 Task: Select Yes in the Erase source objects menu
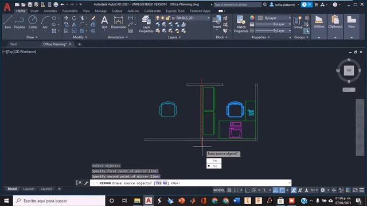pyautogui.click(x=214, y=161)
